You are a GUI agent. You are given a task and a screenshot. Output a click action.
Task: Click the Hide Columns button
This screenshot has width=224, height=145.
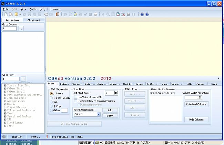coord(196,120)
